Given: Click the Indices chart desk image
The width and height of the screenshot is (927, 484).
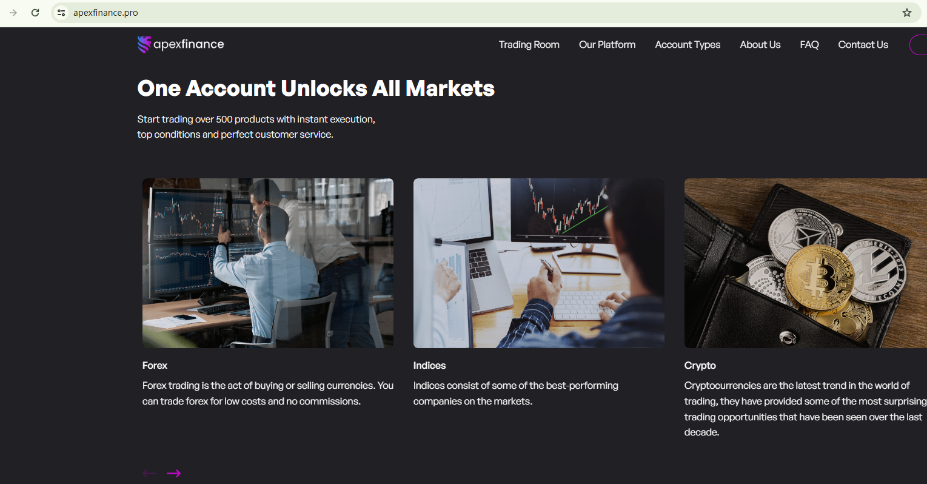Looking at the screenshot, I should point(539,263).
